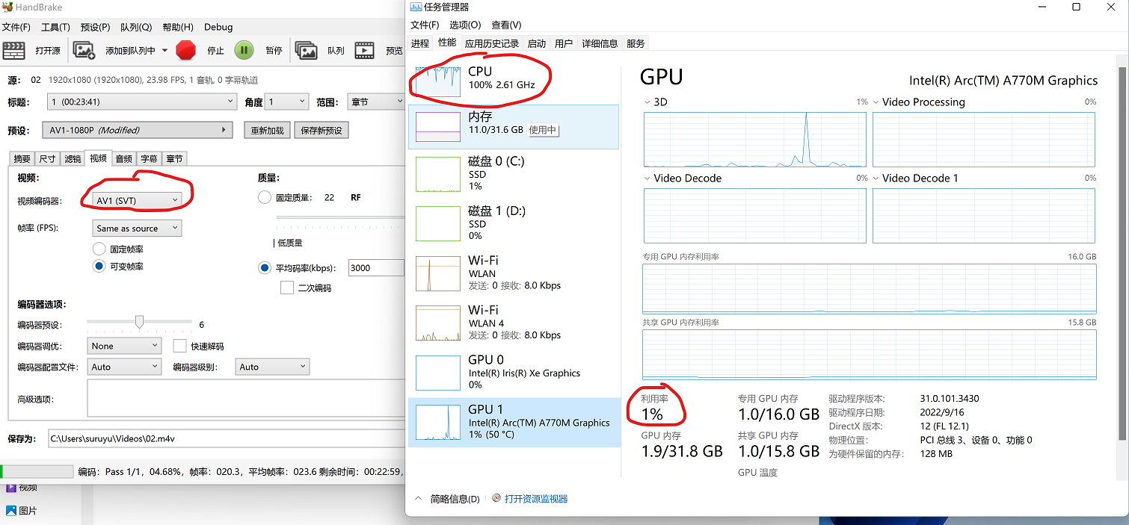Viewport: 1129px width, 525px height.
Task: Select Disk 1 (D:) in performance list
Action: pyautogui.click(x=514, y=223)
